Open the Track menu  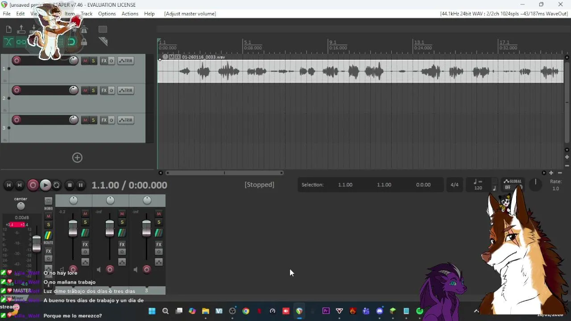click(87, 14)
